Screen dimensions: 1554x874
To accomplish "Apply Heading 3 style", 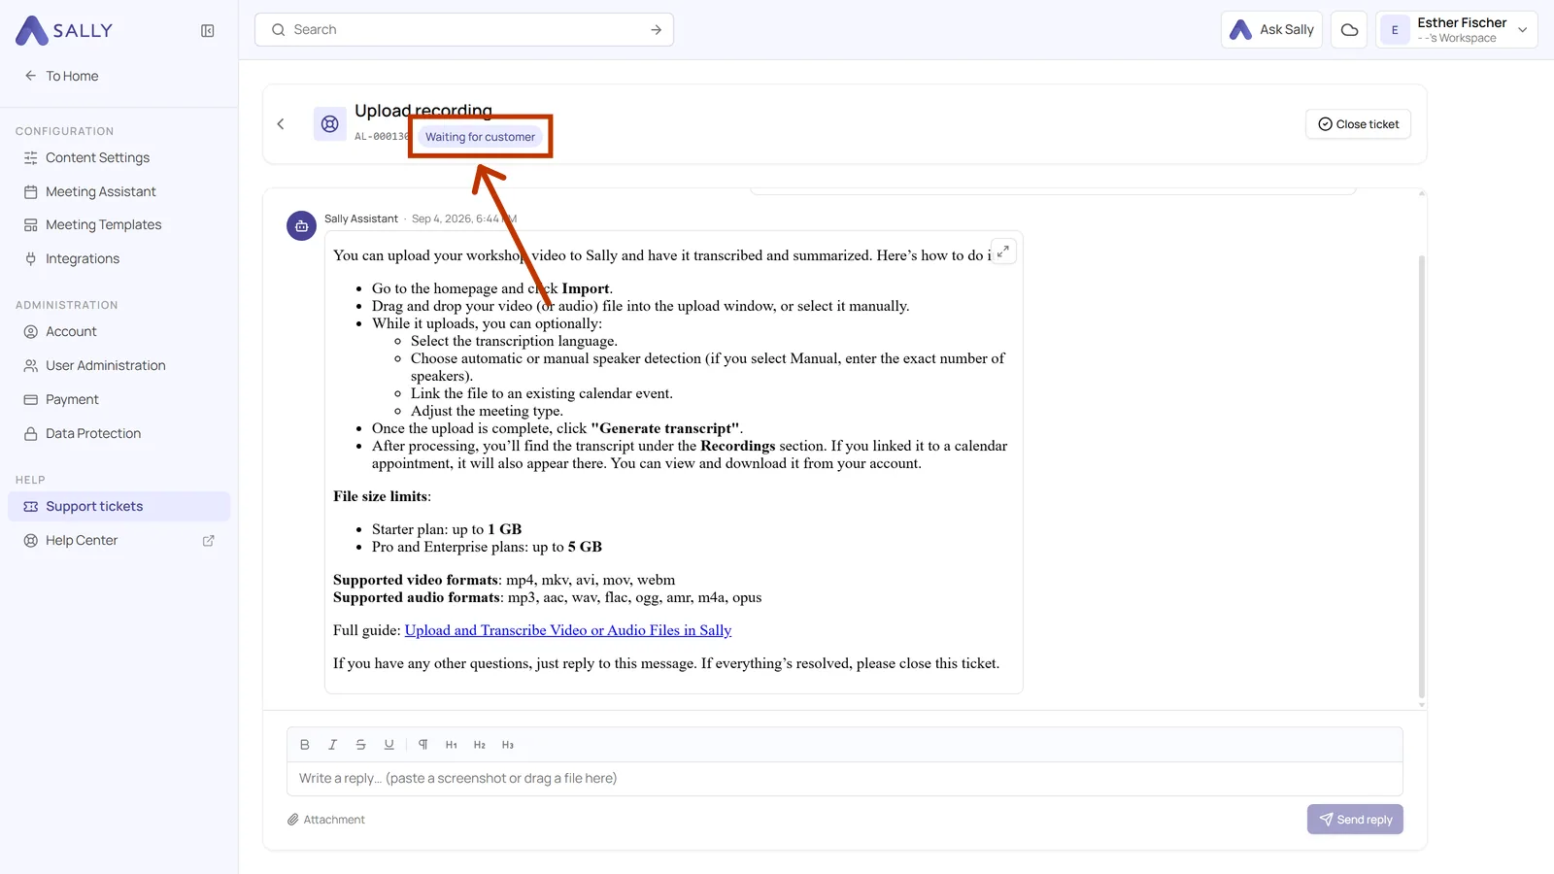I will (508, 745).
